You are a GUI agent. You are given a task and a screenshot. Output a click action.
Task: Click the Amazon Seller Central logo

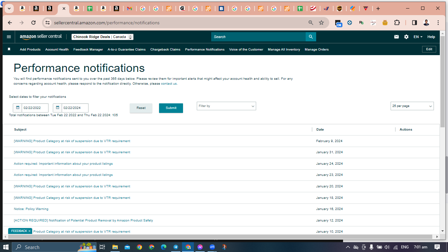pyautogui.click(x=41, y=37)
